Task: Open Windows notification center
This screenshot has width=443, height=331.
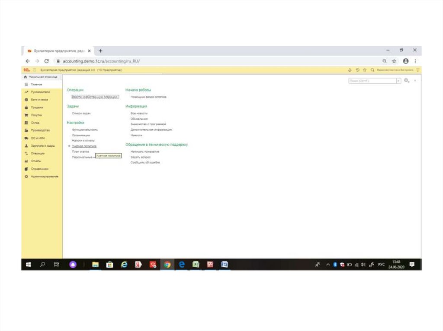Action: [x=412, y=265]
